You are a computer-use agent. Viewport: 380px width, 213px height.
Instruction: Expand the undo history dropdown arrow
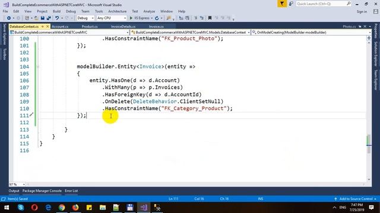point(62,18)
